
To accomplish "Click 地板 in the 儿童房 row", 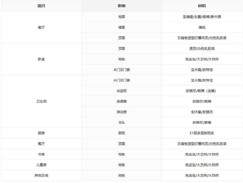I will click(x=122, y=165).
